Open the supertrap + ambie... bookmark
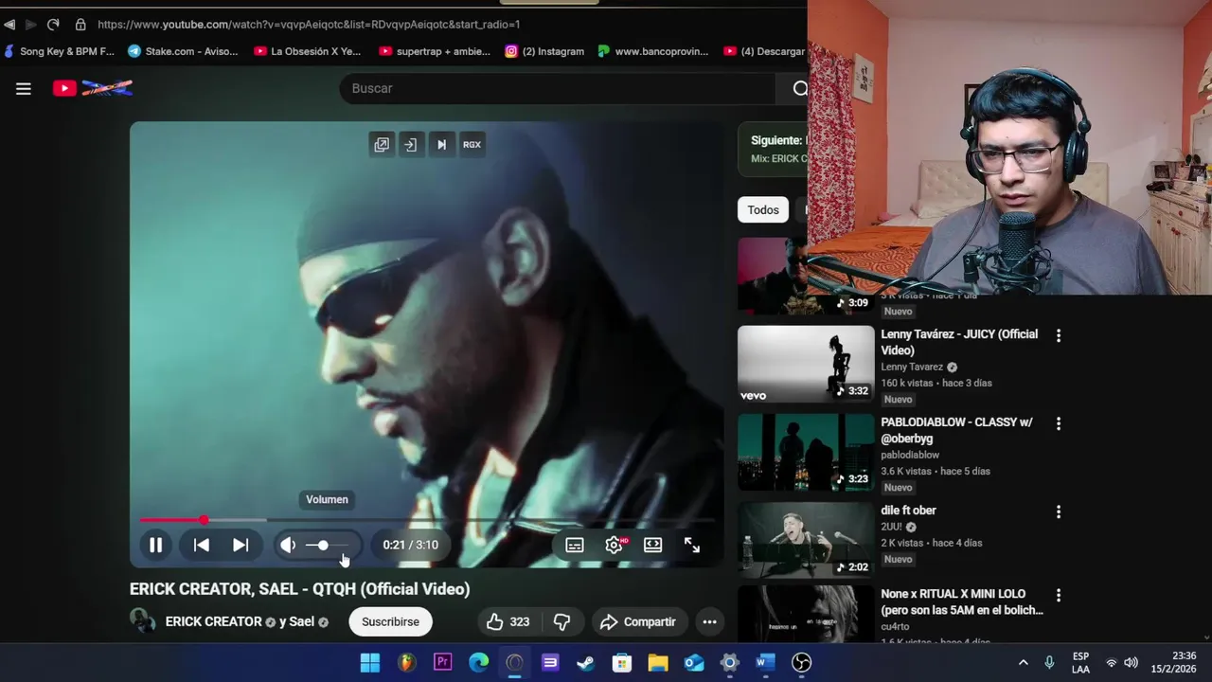The height and width of the screenshot is (682, 1212). coord(435,51)
